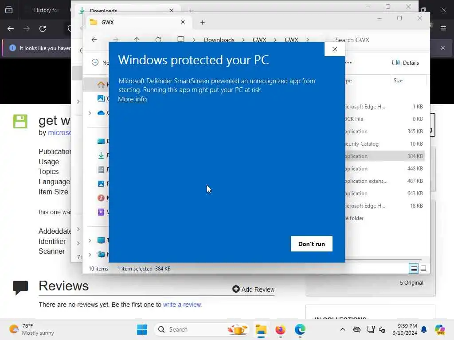Sort files by Size column header

398,81
